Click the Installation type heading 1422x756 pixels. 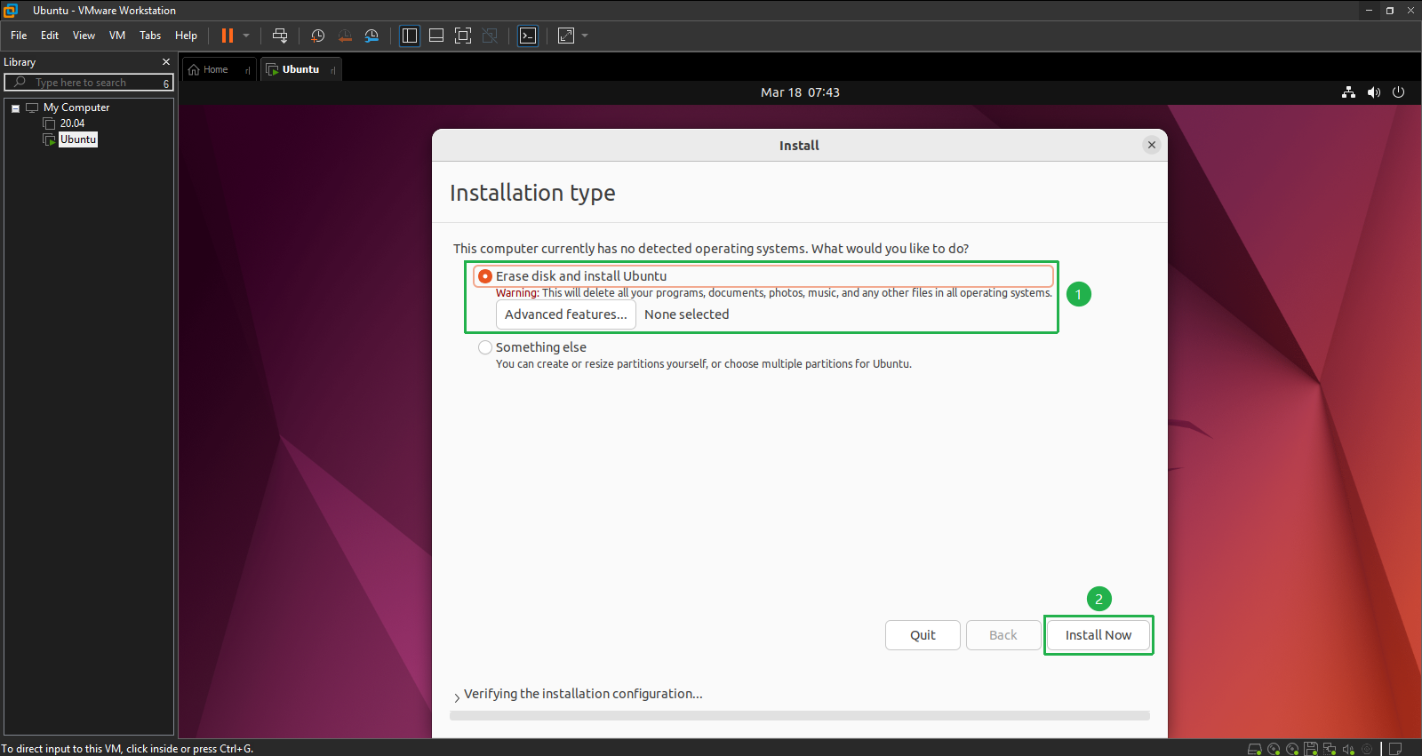[x=532, y=193]
